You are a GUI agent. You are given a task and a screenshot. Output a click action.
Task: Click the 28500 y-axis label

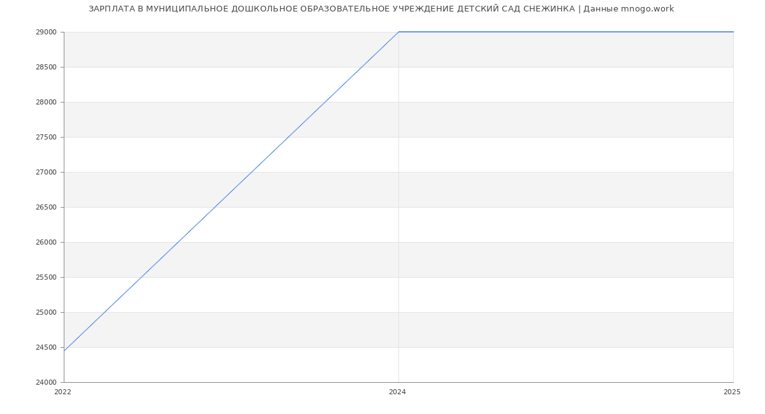46,68
